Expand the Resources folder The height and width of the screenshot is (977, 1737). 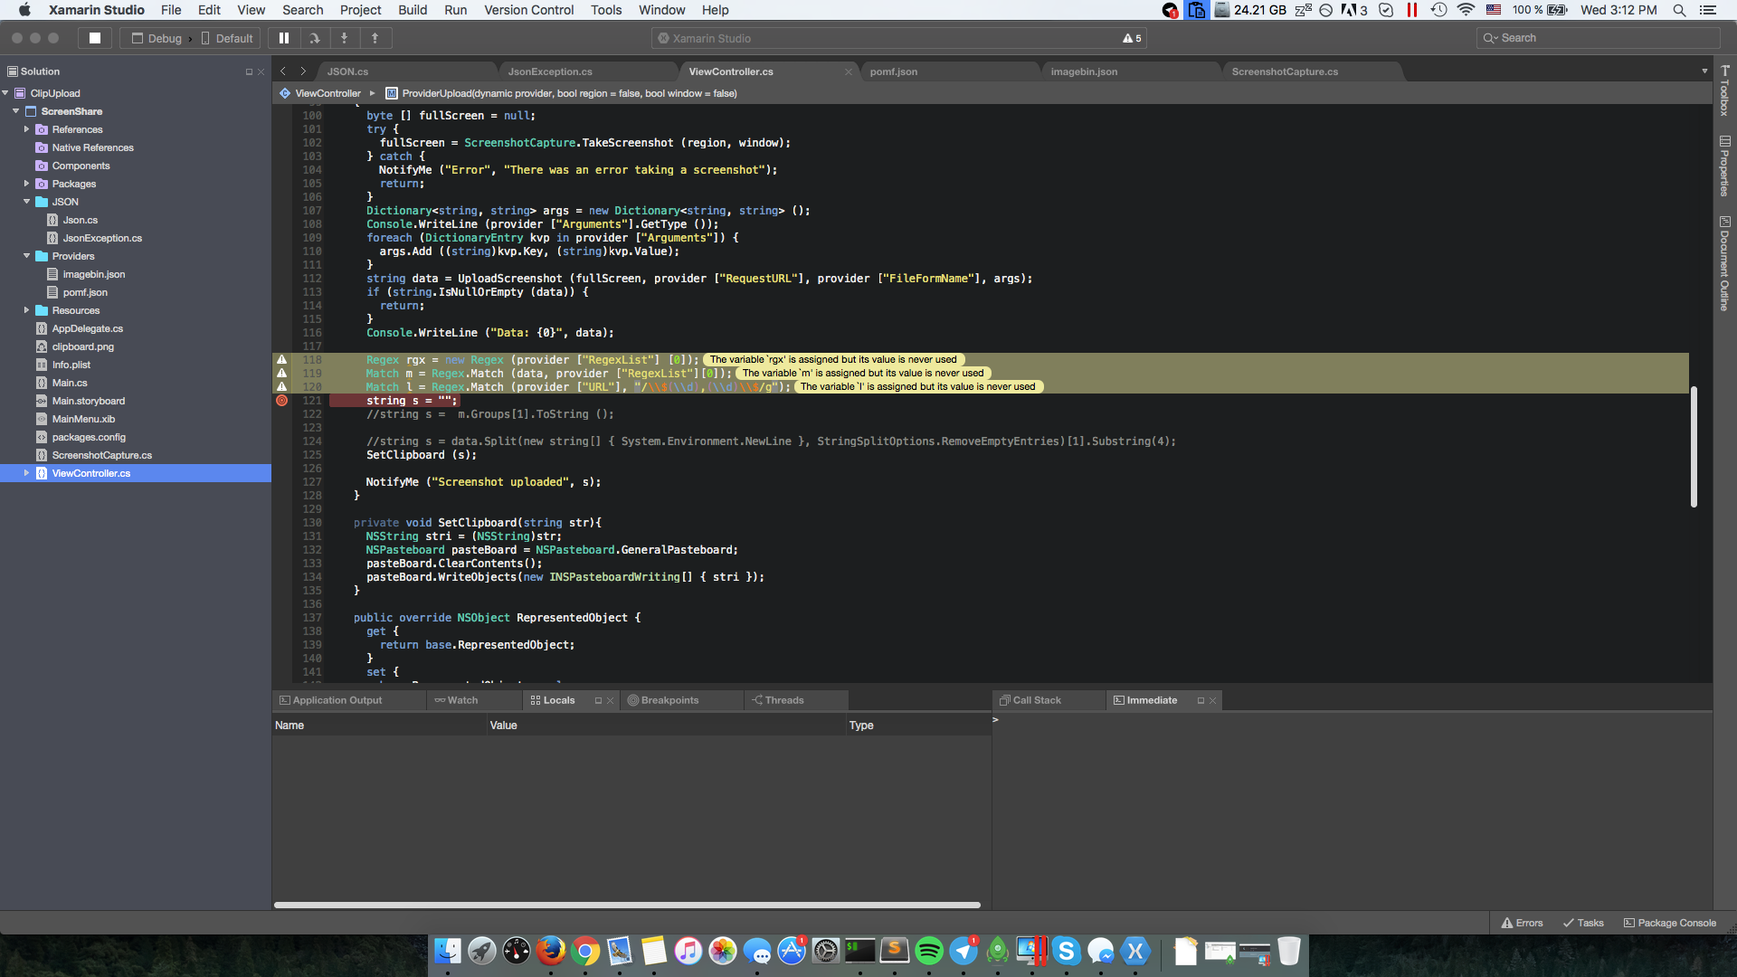click(27, 310)
